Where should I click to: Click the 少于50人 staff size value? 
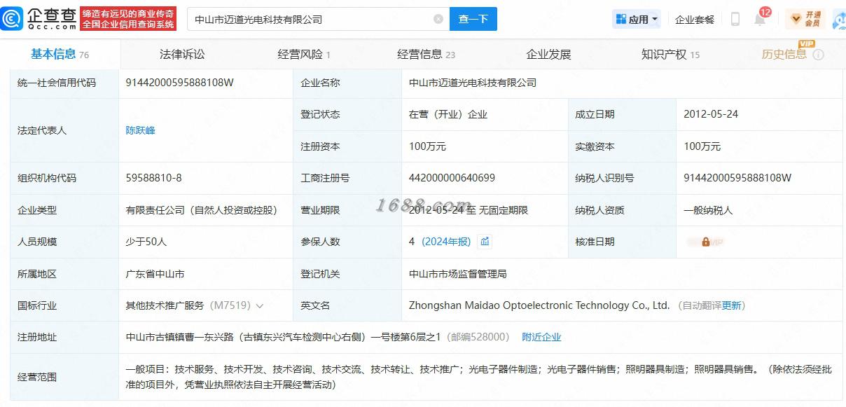point(146,242)
